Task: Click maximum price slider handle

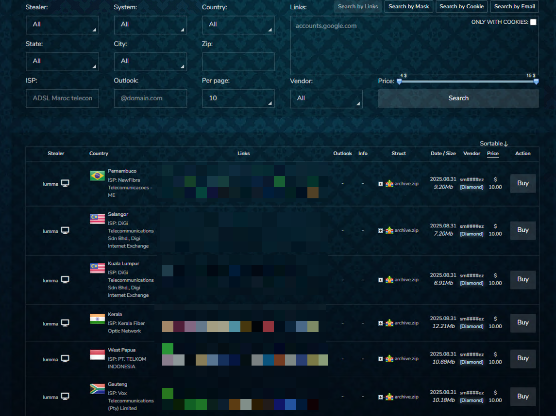Action: point(536,81)
